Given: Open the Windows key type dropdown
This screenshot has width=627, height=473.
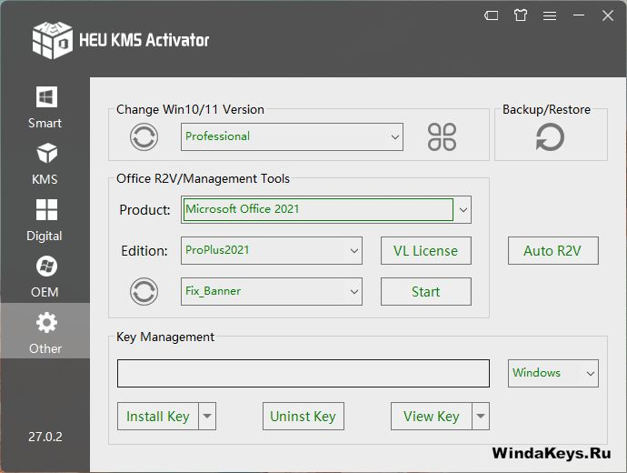Looking at the screenshot, I should 553,373.
